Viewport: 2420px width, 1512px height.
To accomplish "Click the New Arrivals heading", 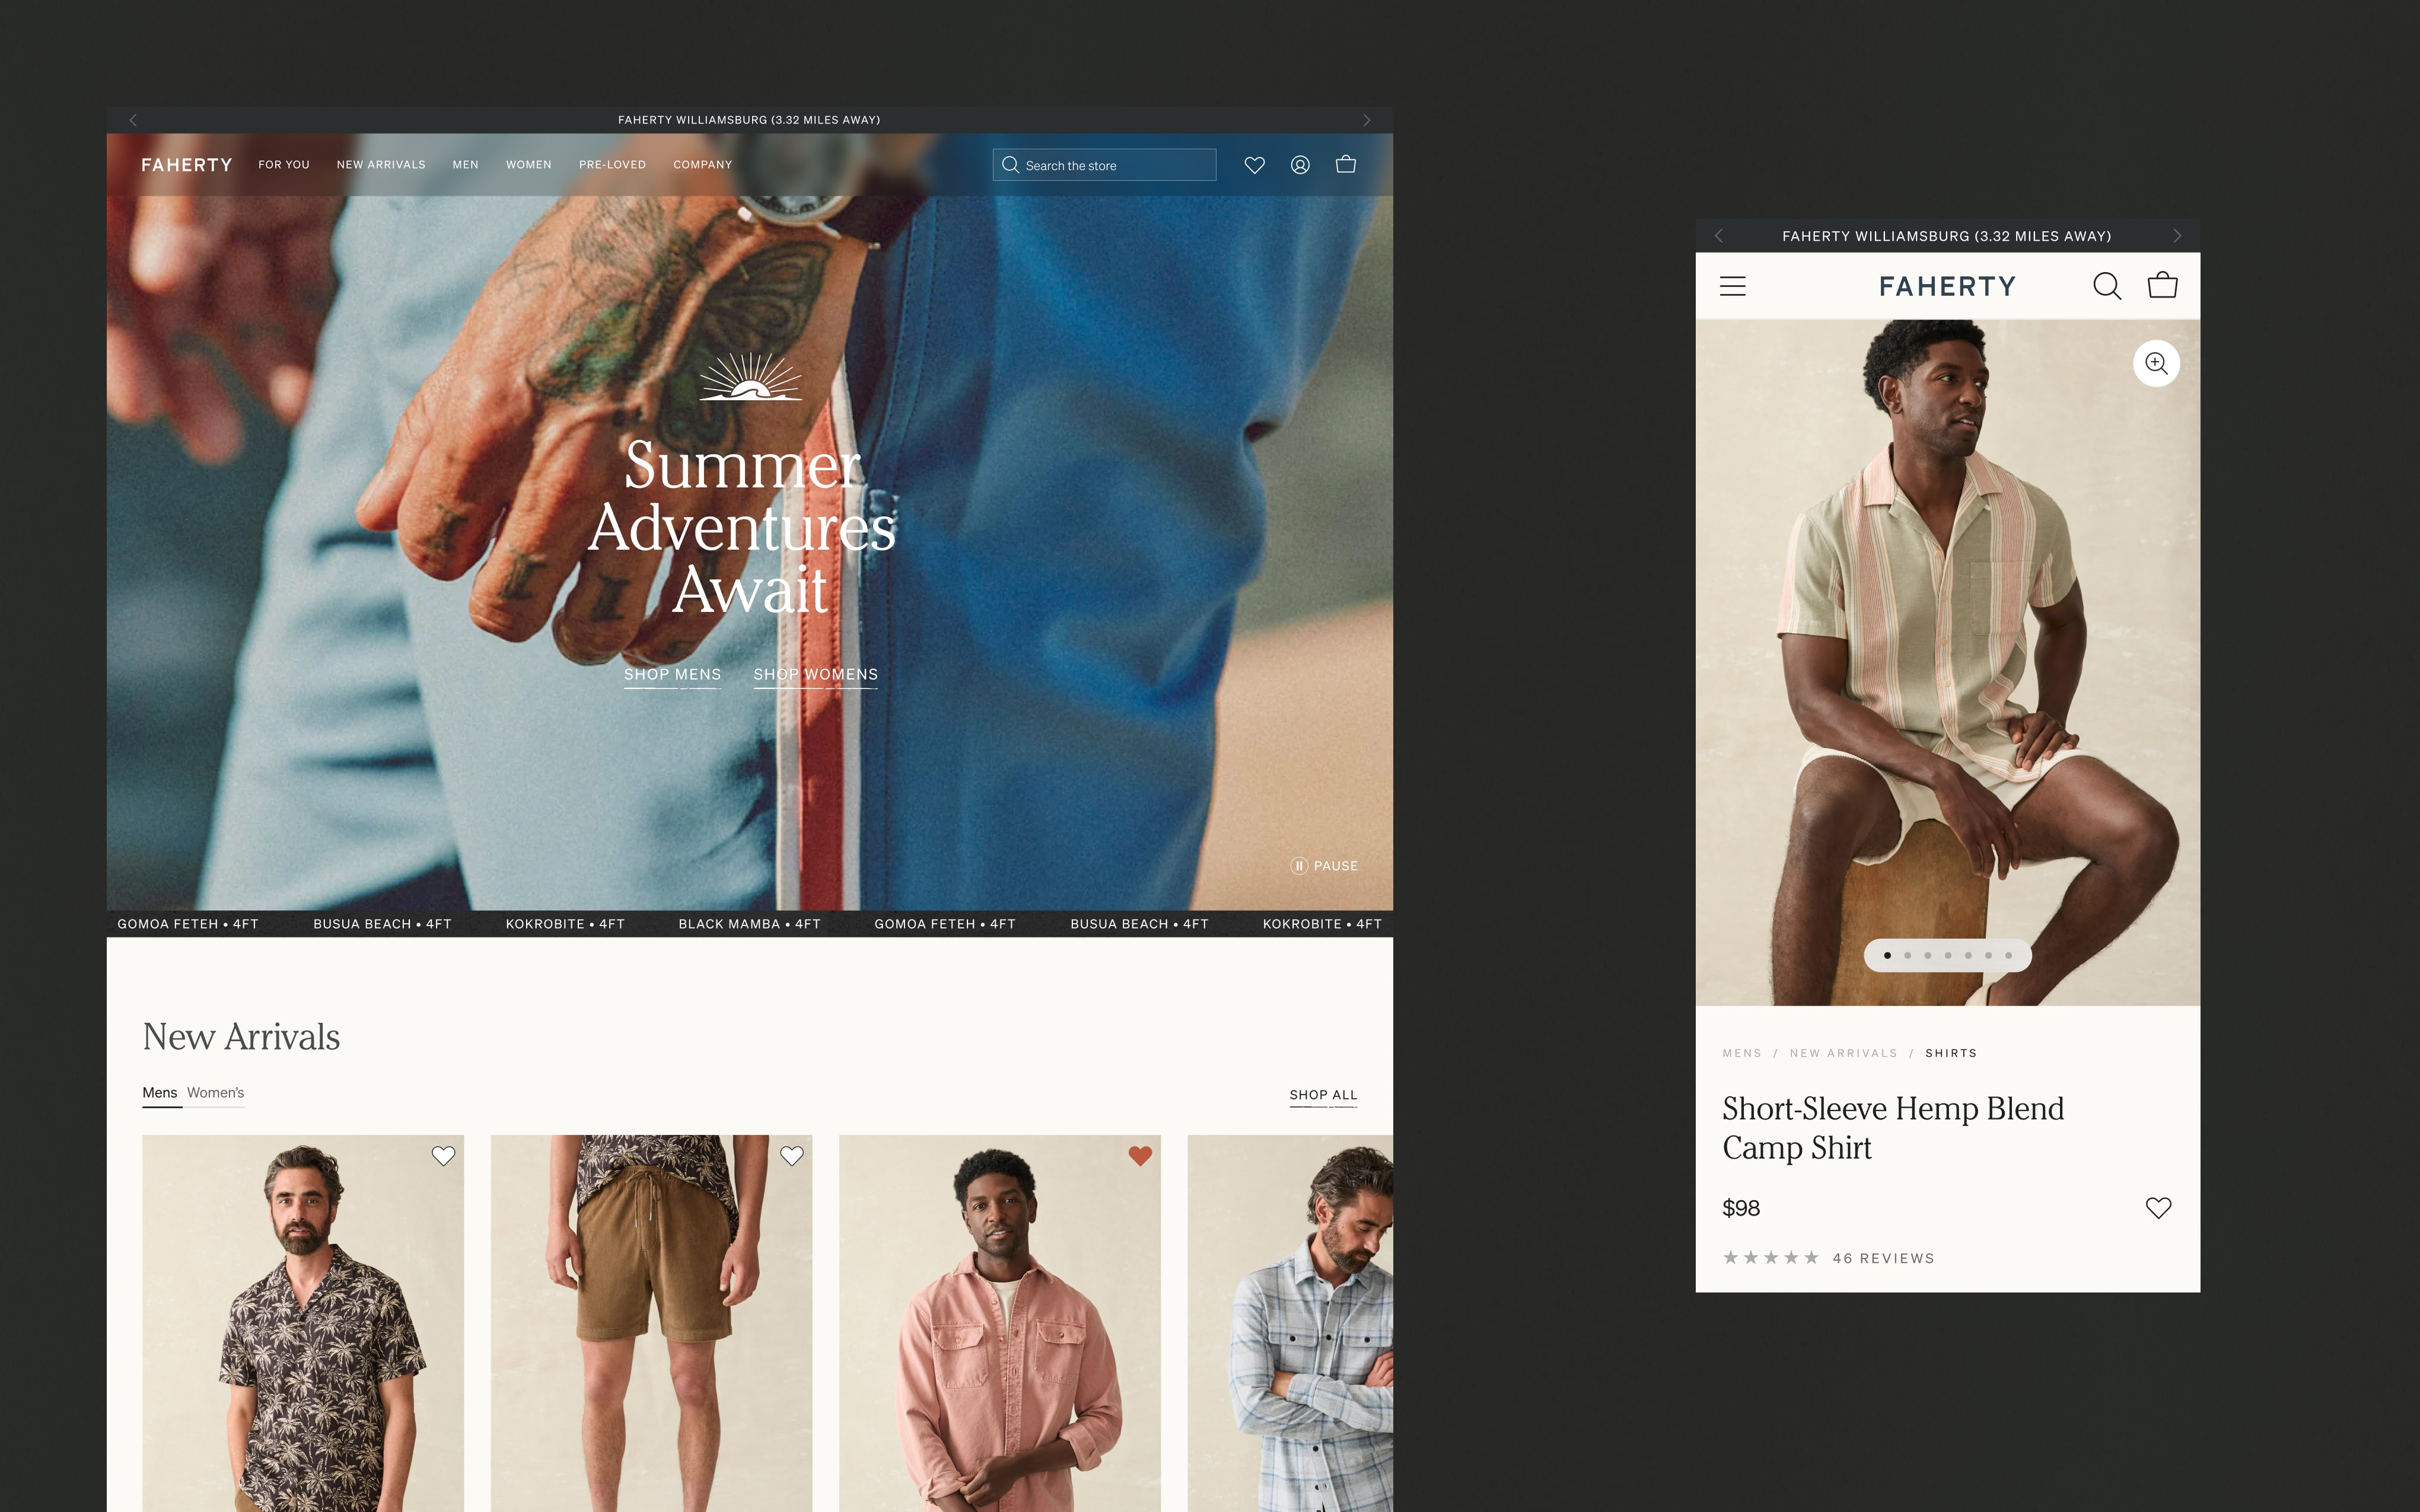I will click(241, 1037).
